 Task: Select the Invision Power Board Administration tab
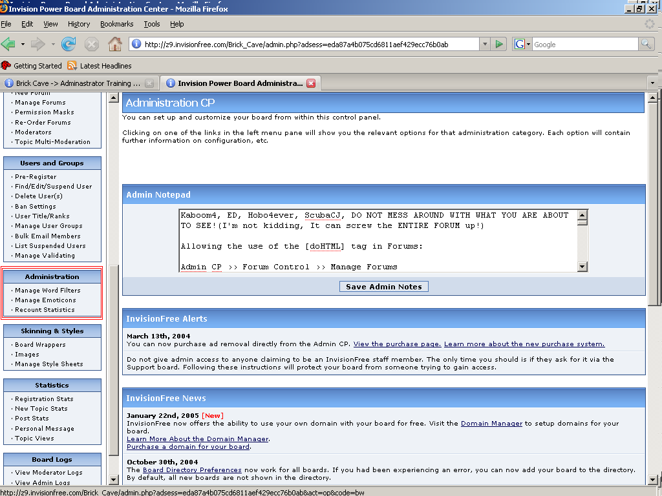click(240, 83)
